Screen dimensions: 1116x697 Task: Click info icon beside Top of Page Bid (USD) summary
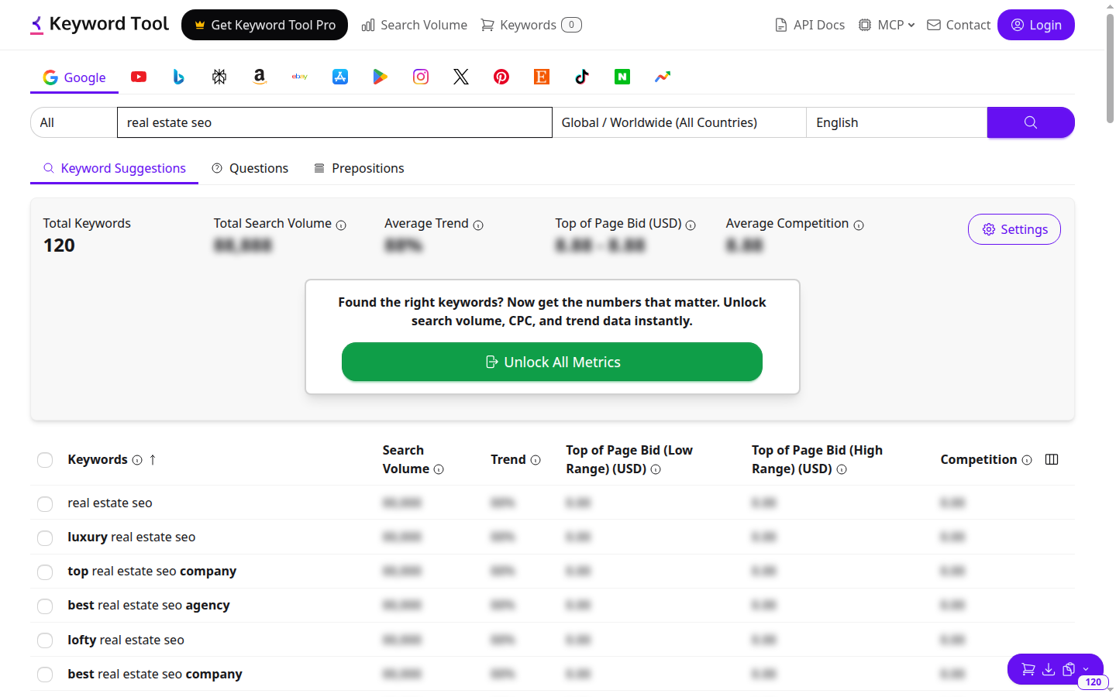point(691,225)
